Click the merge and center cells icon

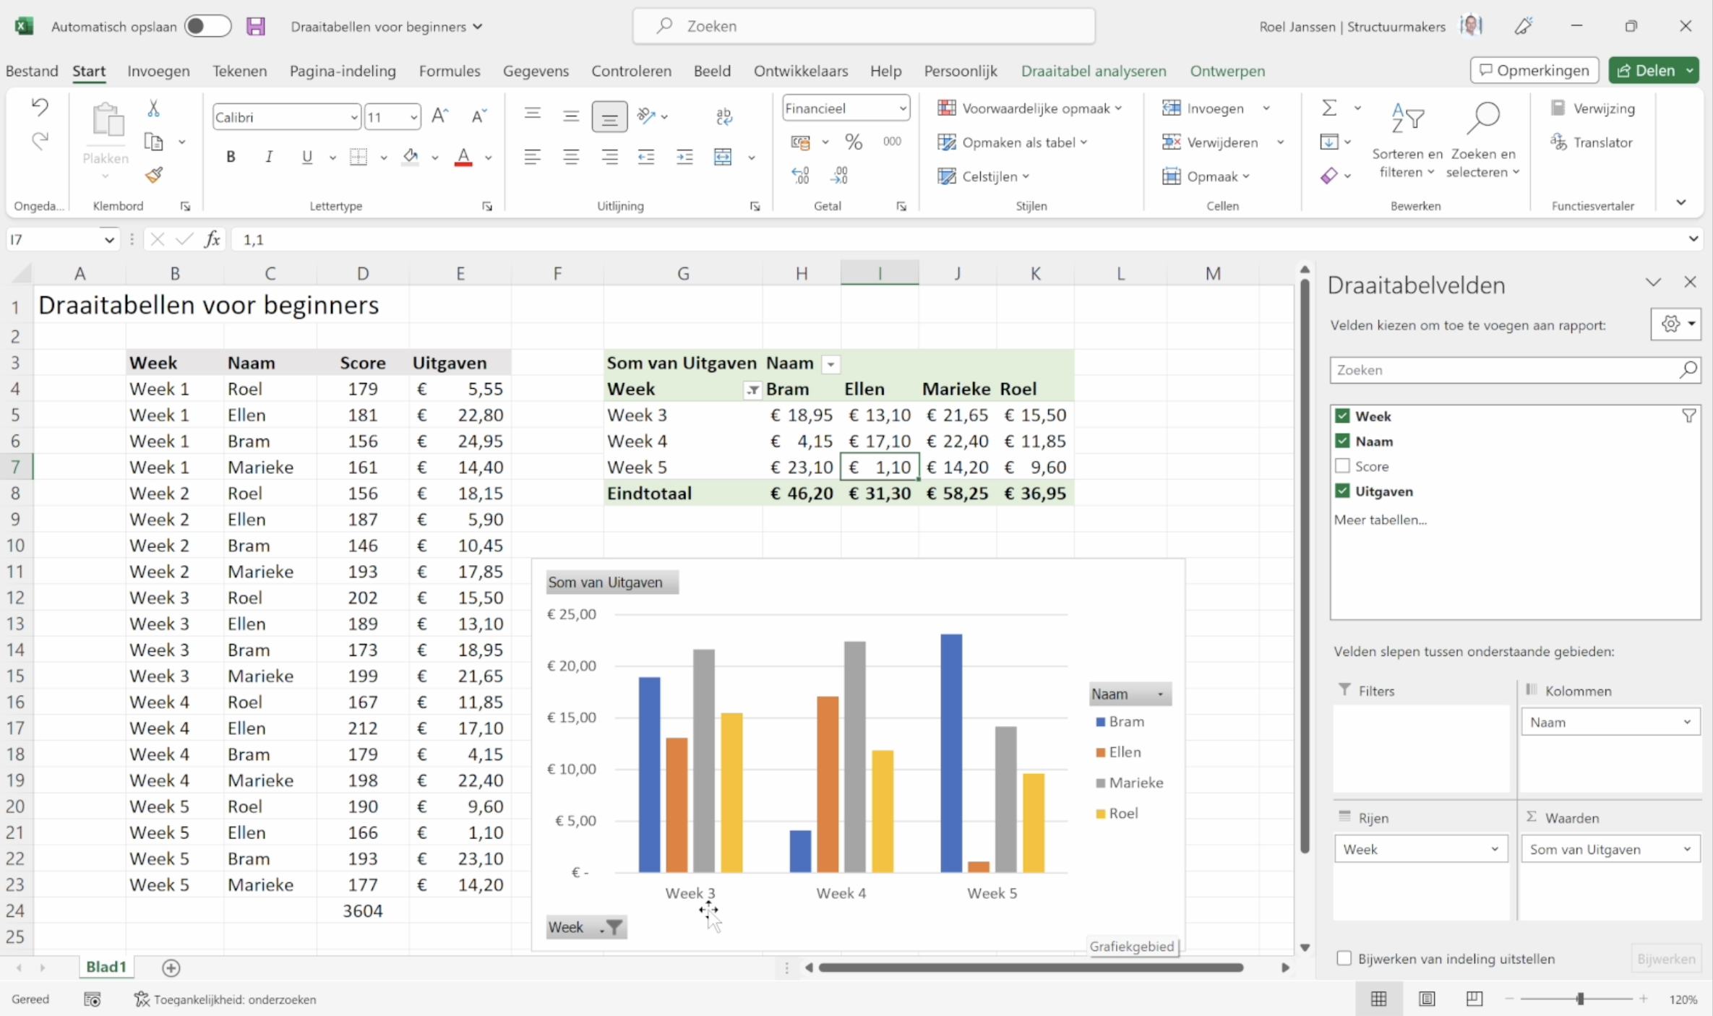[723, 157]
